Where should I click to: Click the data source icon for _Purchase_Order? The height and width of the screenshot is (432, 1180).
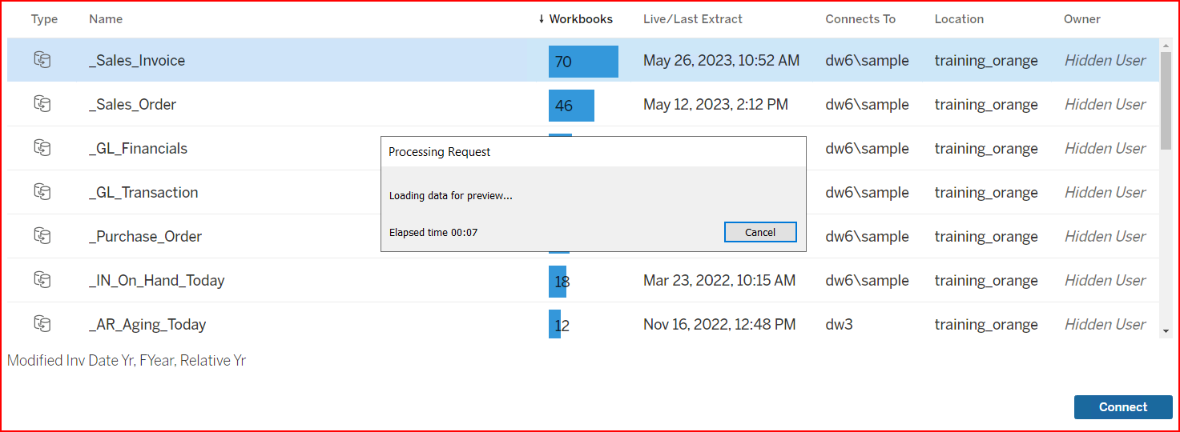(x=42, y=236)
